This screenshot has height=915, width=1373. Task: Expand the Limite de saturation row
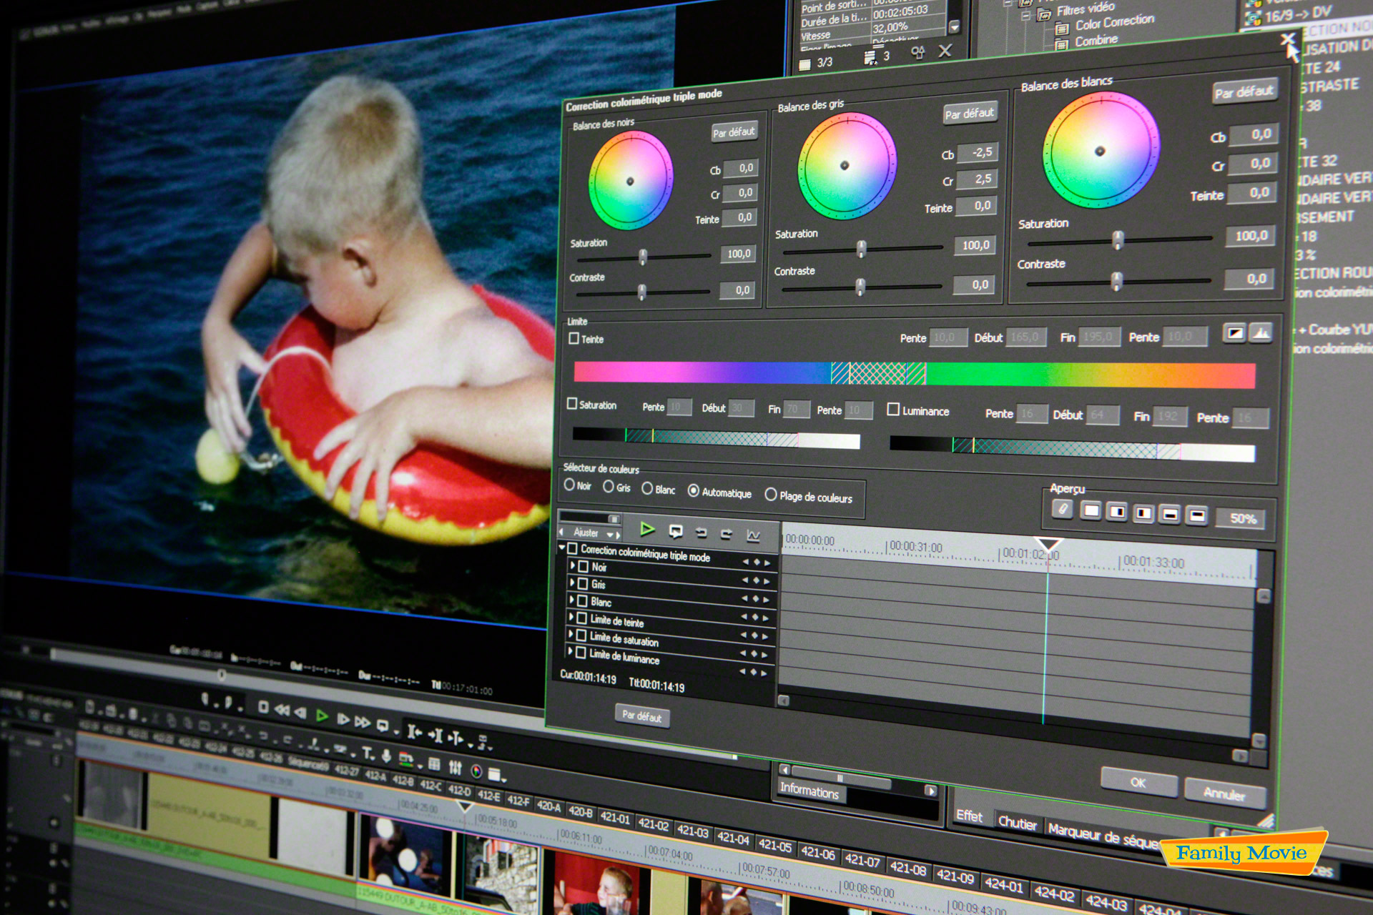[x=571, y=633]
